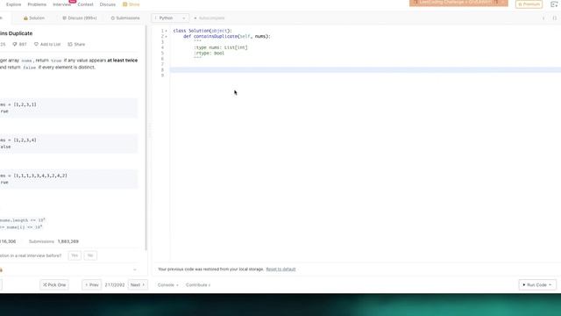The image size is (561, 316).
Task: Fold the def containsDuplicate line arrow
Action: click(x=166, y=37)
